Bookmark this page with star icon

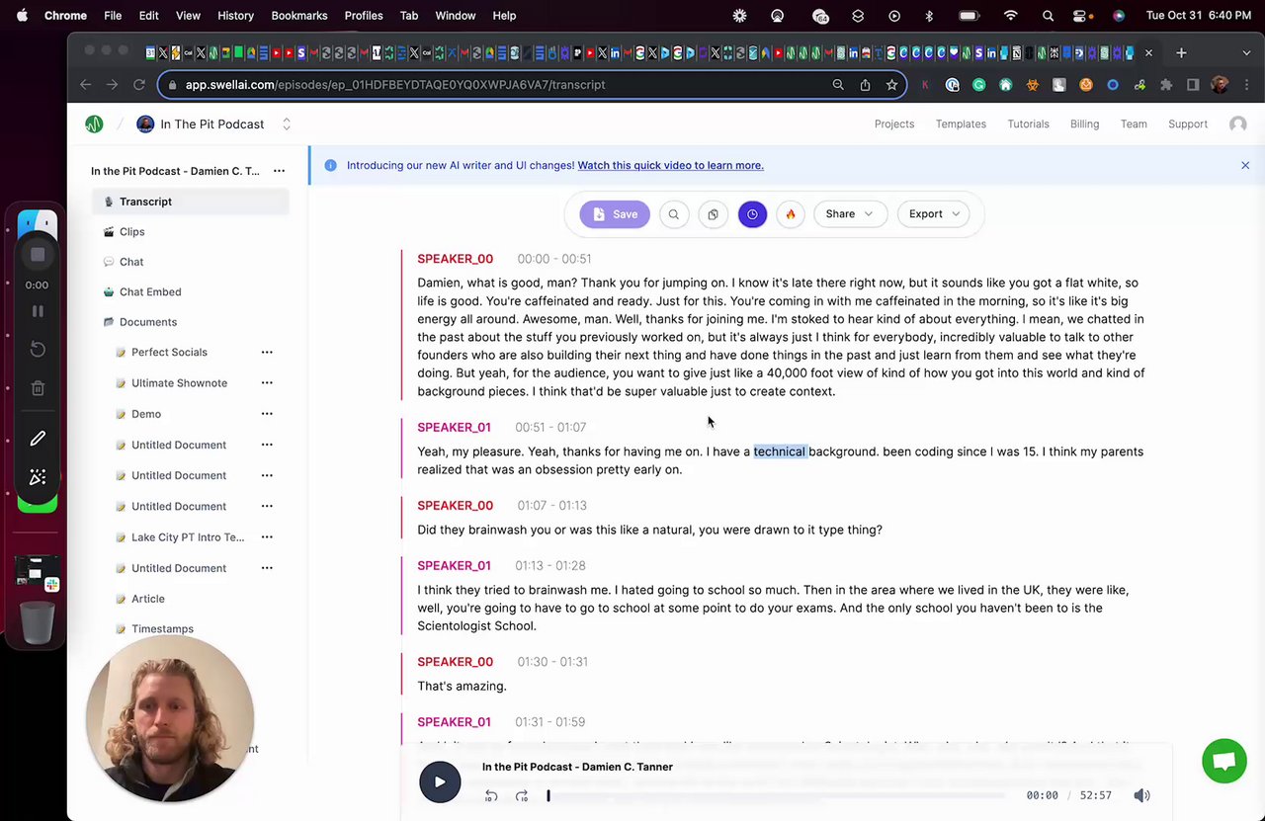(x=891, y=85)
